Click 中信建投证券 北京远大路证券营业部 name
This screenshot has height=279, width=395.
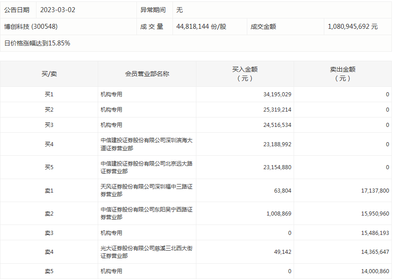(147, 167)
